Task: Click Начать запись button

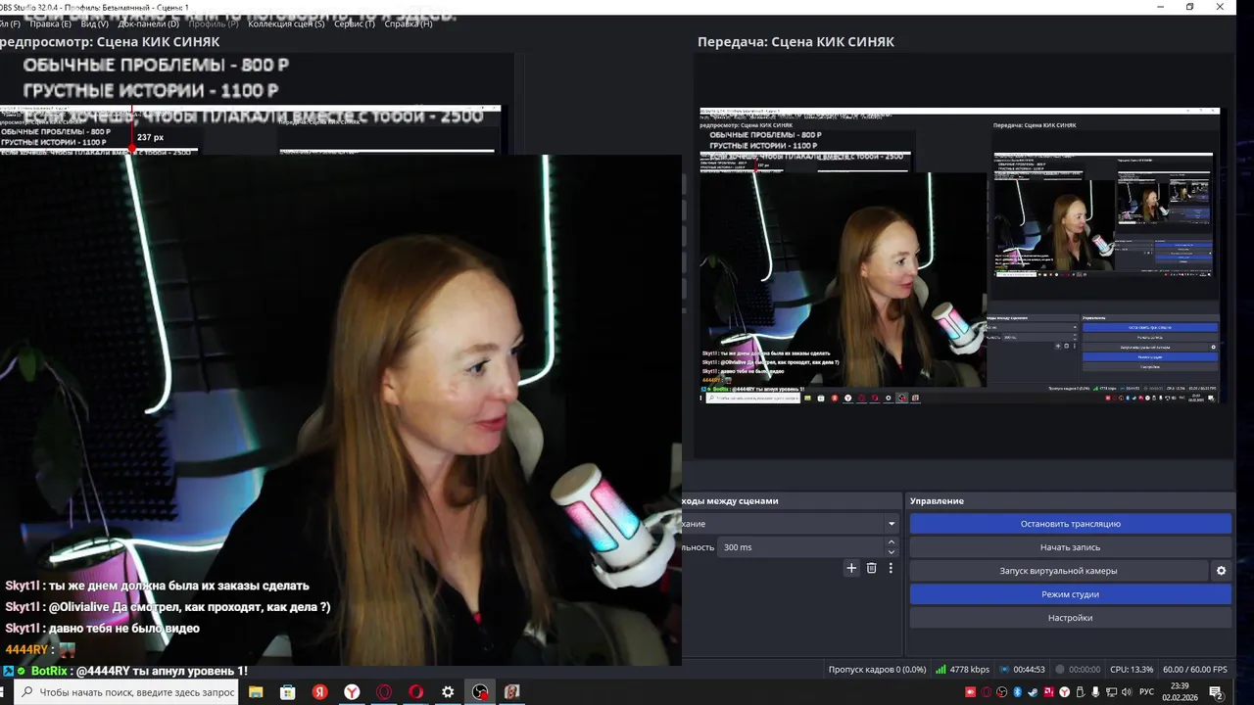Action: tap(1070, 547)
